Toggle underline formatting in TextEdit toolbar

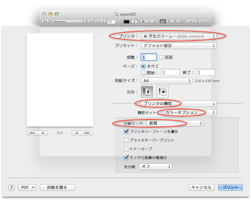click(x=155, y=22)
